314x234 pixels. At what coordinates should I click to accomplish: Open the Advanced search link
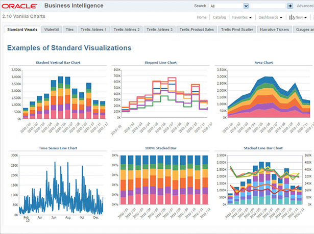click(x=305, y=6)
